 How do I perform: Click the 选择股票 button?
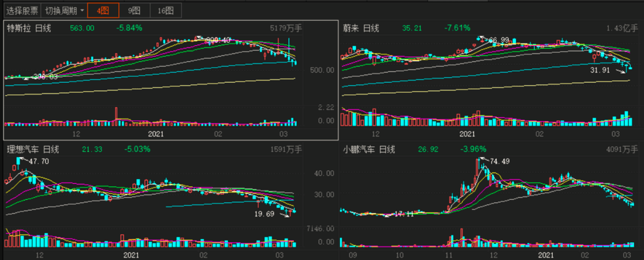coord(22,10)
